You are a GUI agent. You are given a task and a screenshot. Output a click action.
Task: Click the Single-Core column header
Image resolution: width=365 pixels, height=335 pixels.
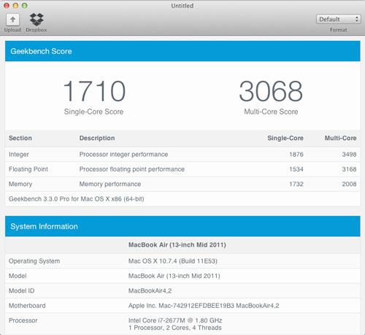coord(285,138)
